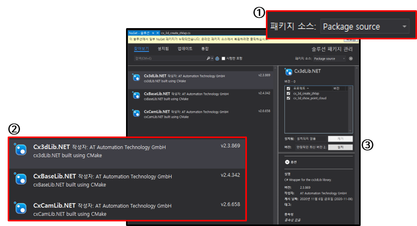Click the v2.3.869 version label in window's list
Image resolution: width=417 pixels, height=226 pixels.
264,75
